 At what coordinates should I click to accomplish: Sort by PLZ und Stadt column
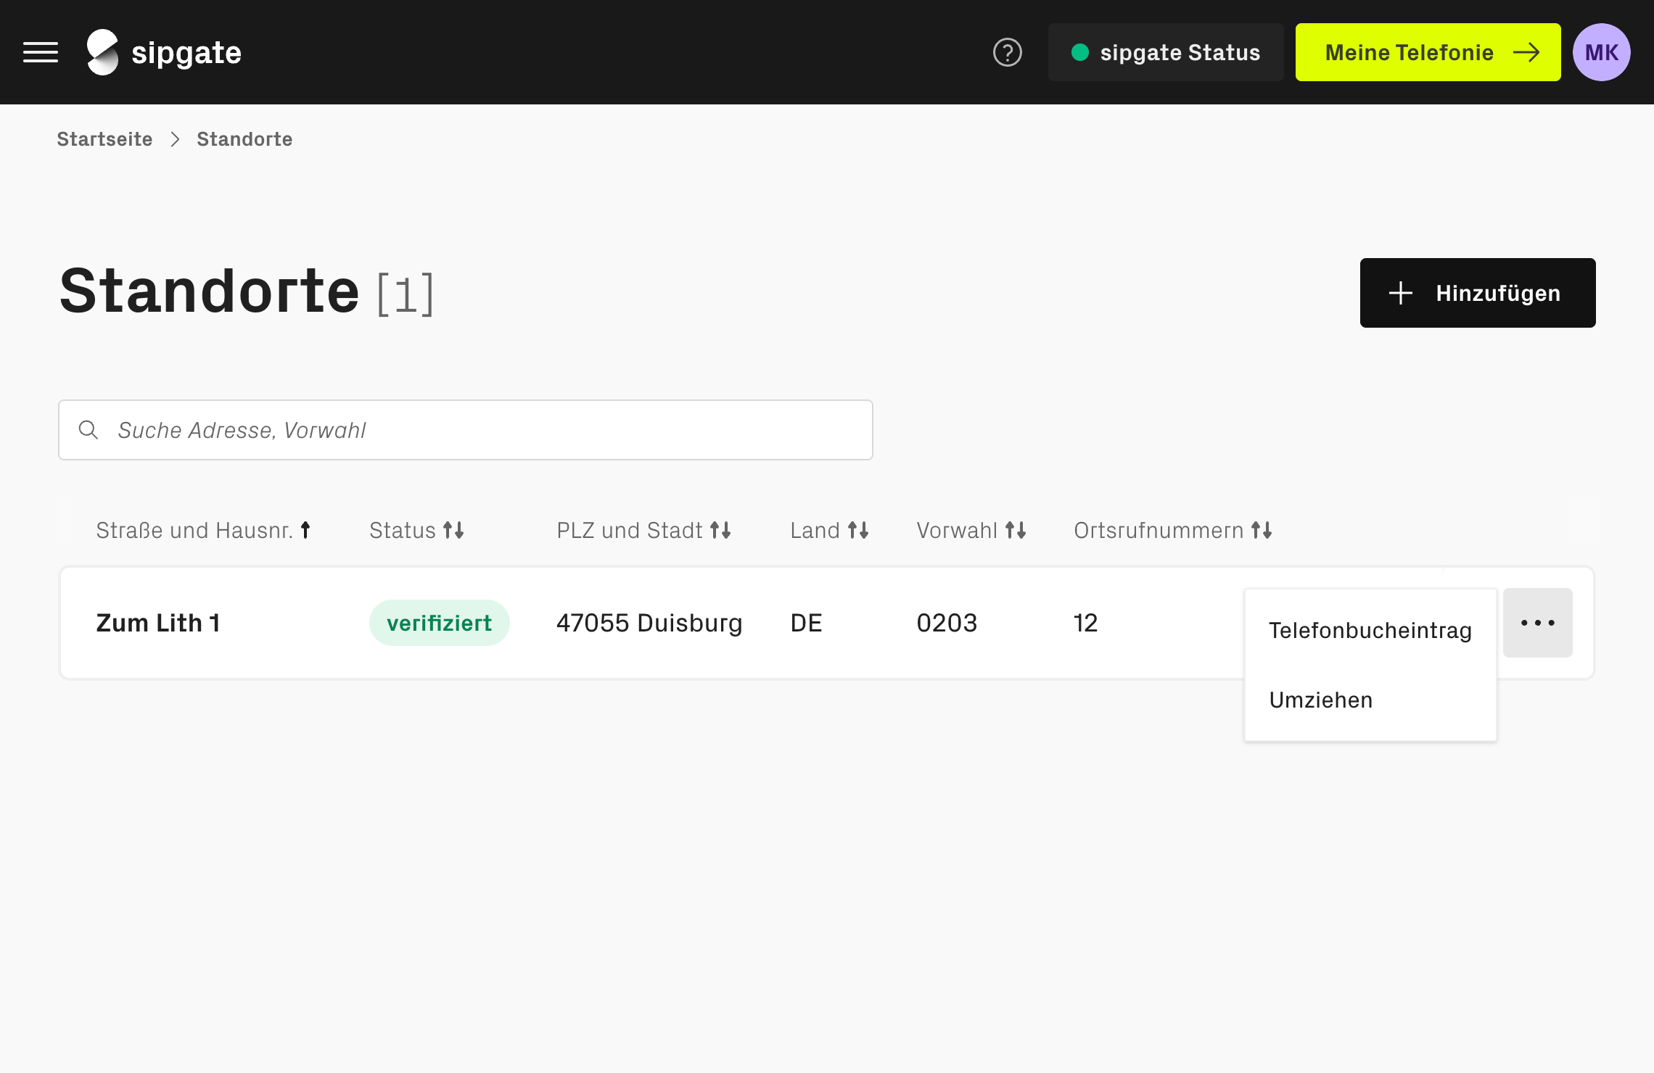click(x=643, y=531)
